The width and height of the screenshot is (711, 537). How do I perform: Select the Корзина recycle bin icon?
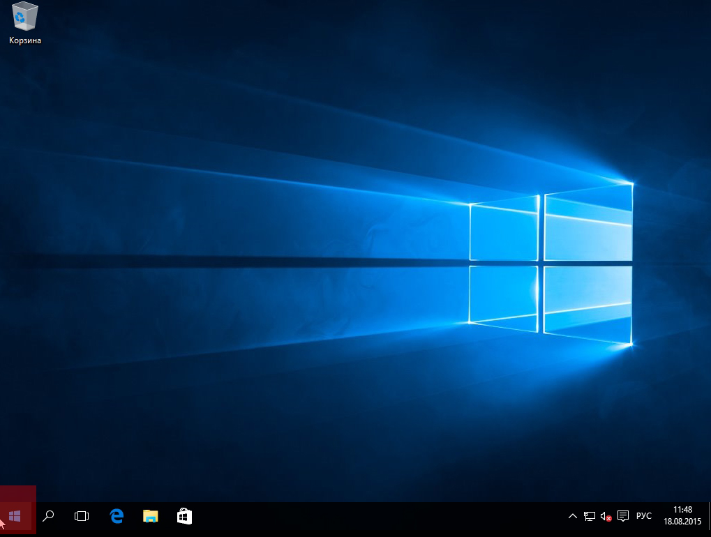(x=25, y=24)
